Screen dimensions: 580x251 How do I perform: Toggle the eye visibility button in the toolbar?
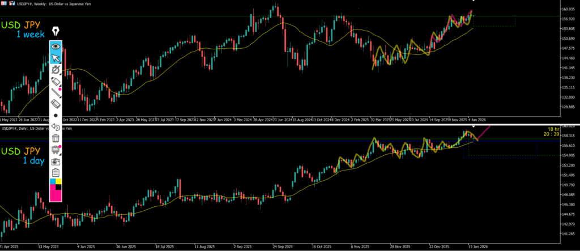pyautogui.click(x=56, y=46)
